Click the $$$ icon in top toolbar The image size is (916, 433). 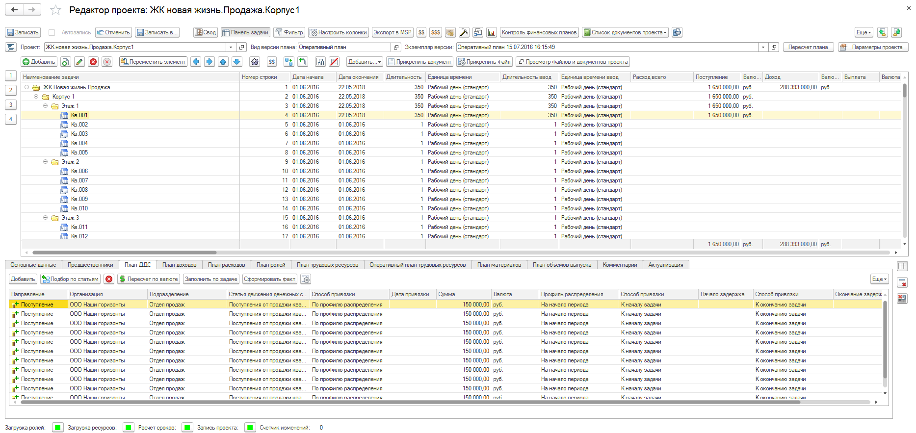435,32
